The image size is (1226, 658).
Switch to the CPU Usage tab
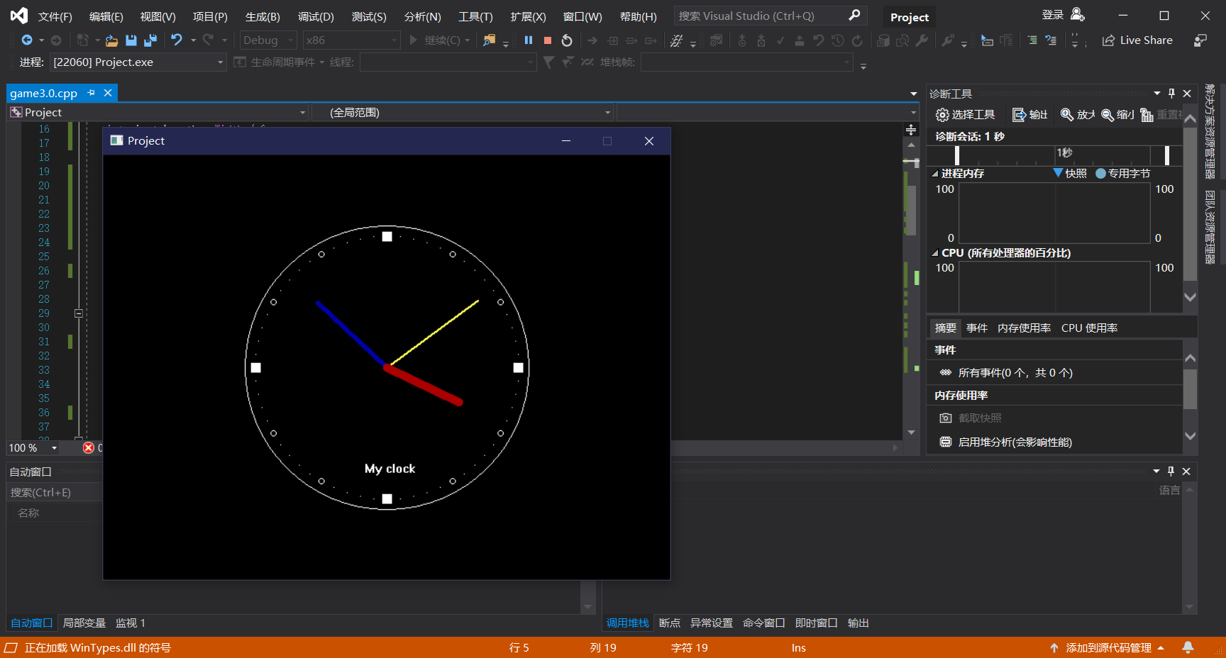pyautogui.click(x=1089, y=328)
